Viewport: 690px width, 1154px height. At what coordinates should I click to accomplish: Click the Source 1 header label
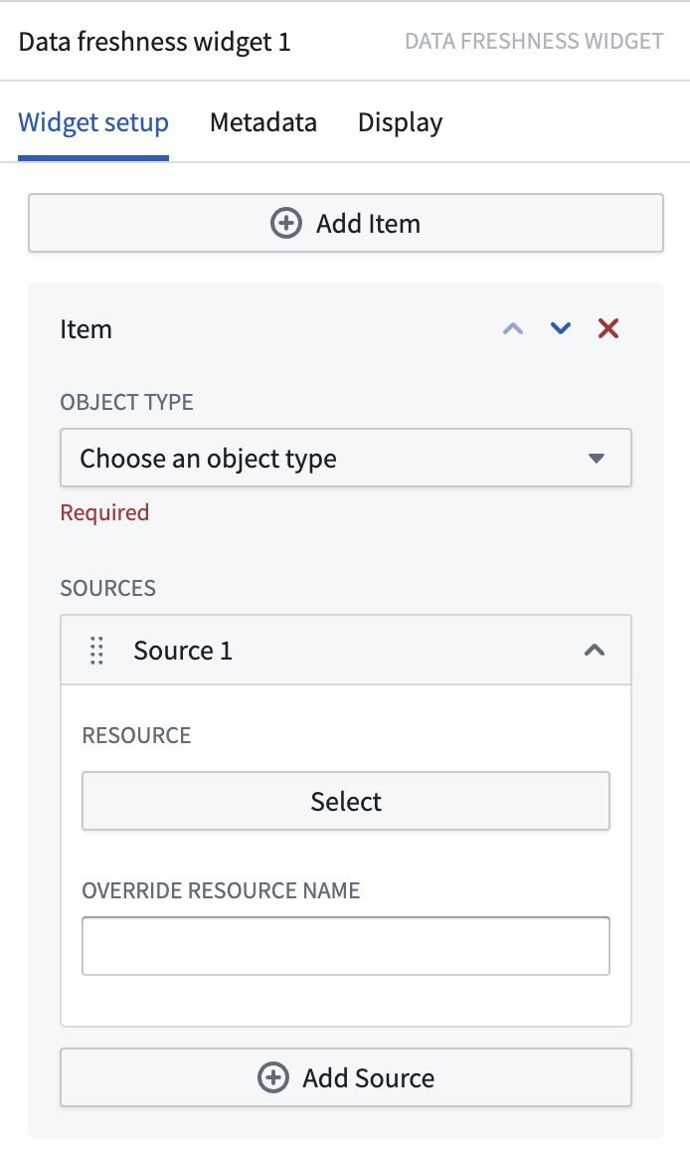pos(182,651)
